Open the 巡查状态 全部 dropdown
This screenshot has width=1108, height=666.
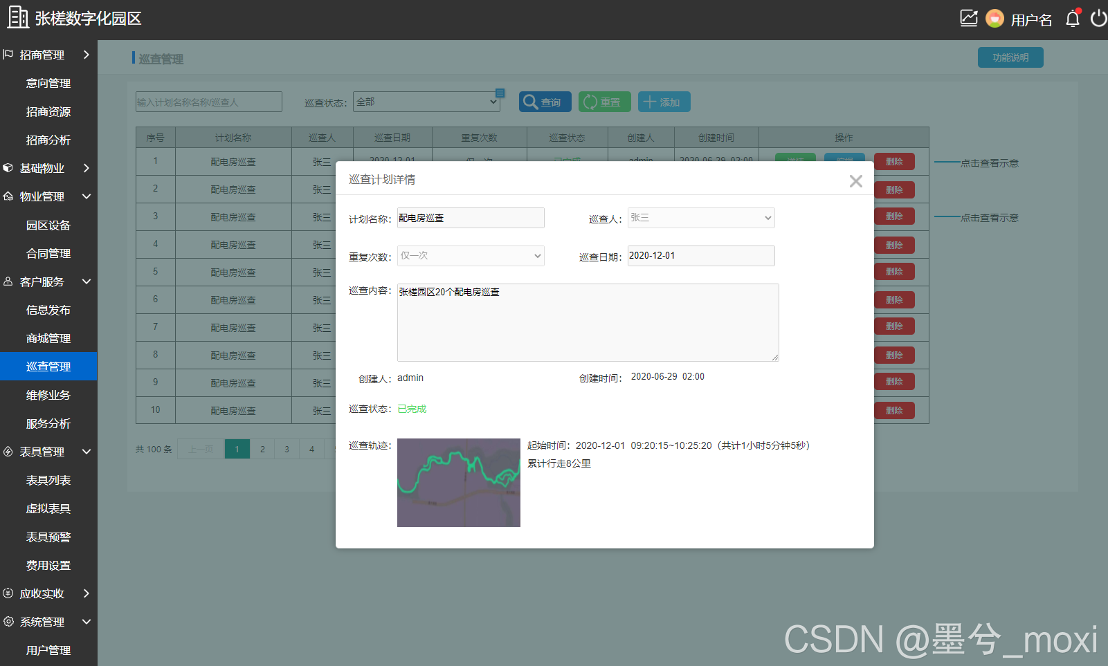click(x=427, y=102)
